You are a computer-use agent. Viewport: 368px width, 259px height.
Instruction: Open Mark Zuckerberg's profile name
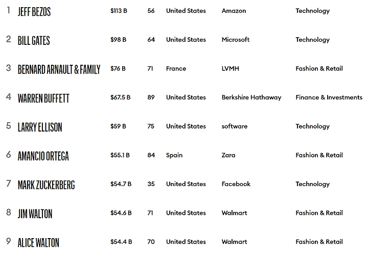pyautogui.click(x=47, y=185)
